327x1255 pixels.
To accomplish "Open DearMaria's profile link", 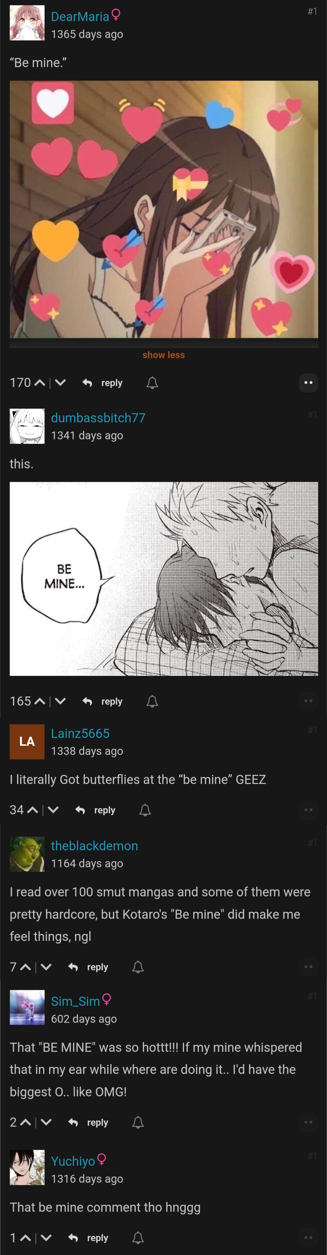I will (x=80, y=17).
